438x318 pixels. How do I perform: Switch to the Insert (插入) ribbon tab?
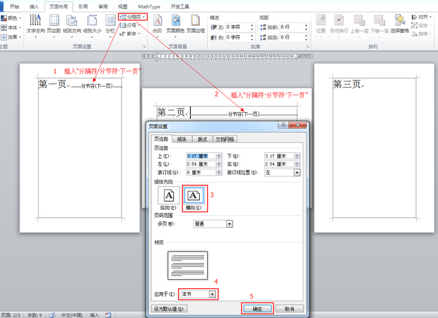click(34, 6)
